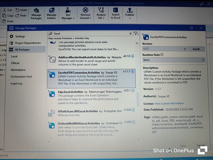Screen dimensions: 213x160
Task: Select AddExcelBorderAndAutofit.Activities package
Action: (91, 60)
